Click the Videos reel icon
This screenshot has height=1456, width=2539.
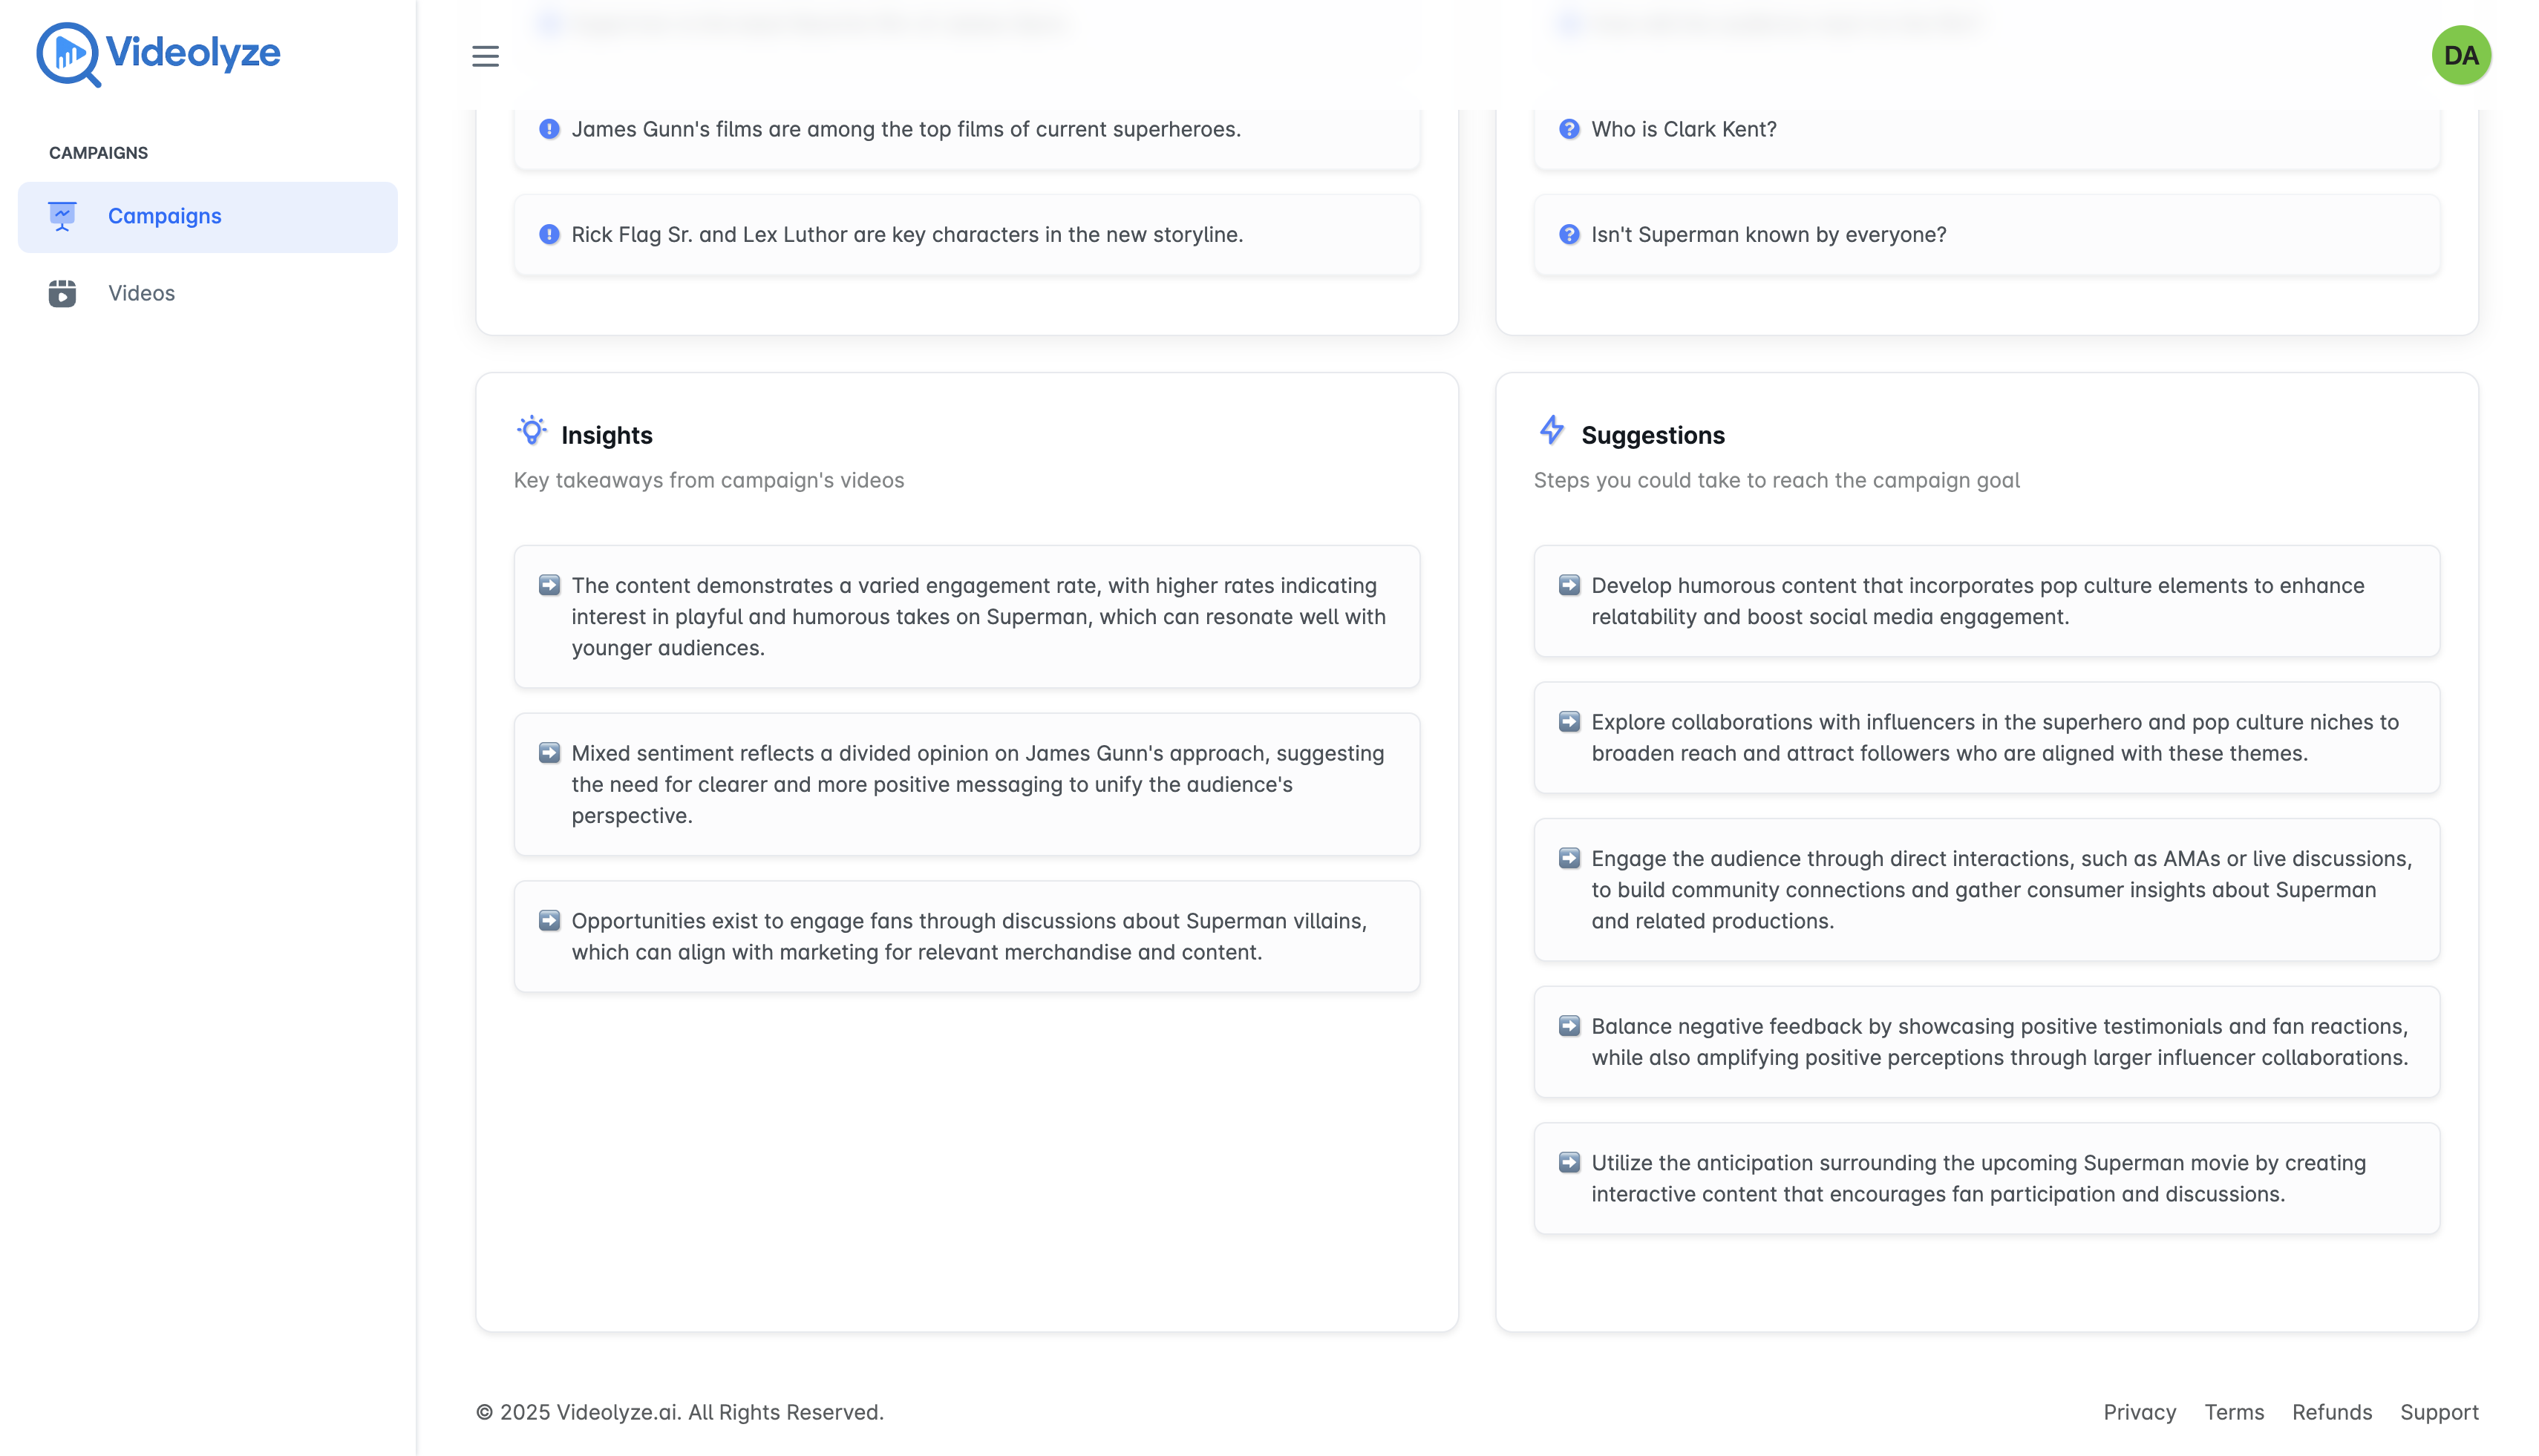[62, 293]
